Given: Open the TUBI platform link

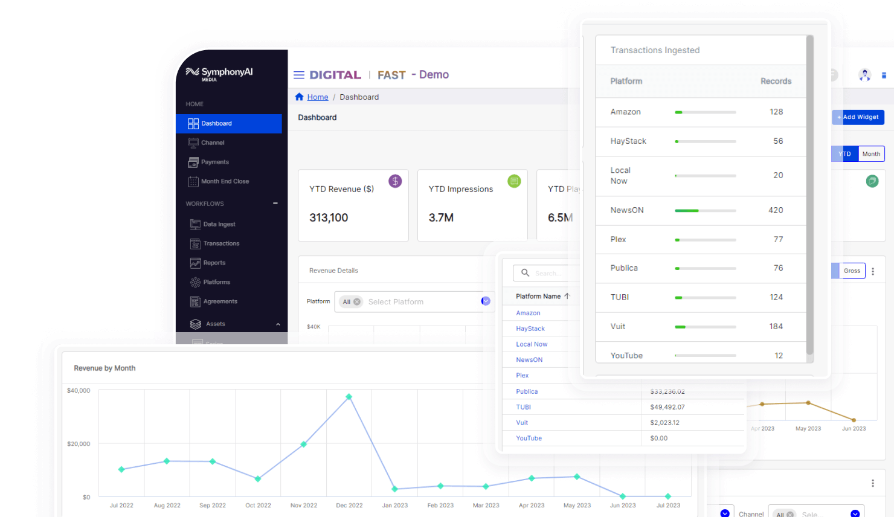Looking at the screenshot, I should pos(523,407).
